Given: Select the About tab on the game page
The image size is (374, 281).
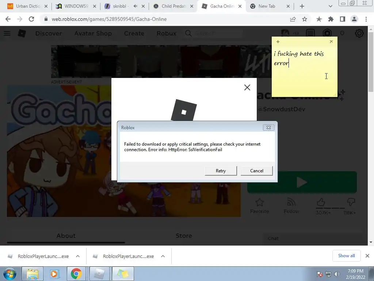Looking at the screenshot, I should pyautogui.click(x=66, y=236).
